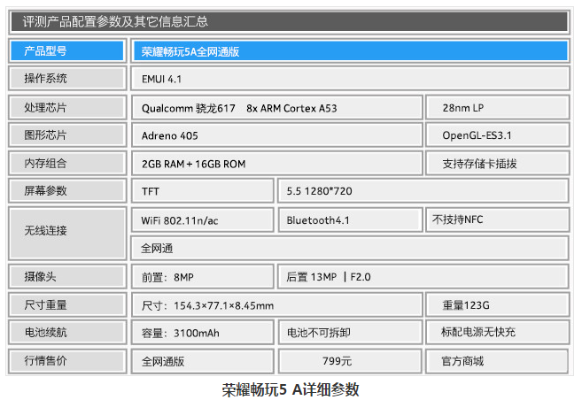Click the 'Bluetooth4.1' cell
Screen dimensions: 582x400
(x=350, y=220)
